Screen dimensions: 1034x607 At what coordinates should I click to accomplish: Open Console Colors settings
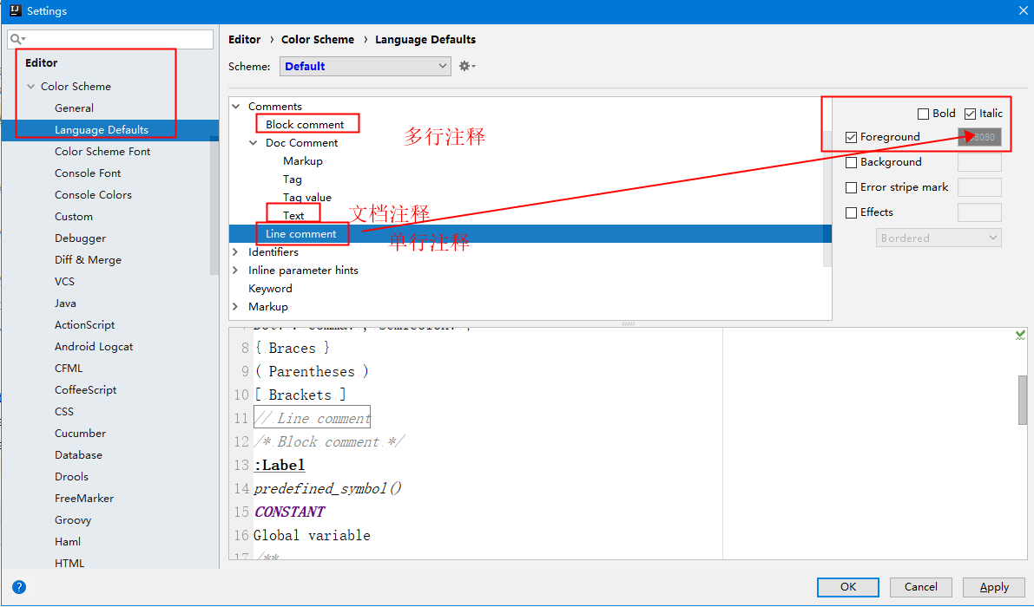pos(93,195)
